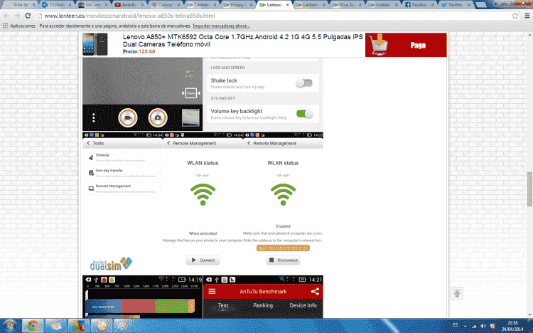Viewport: 533px width, 333px height.
Task: Click the volume speaker icon in system tray
Action: [x=483, y=326]
